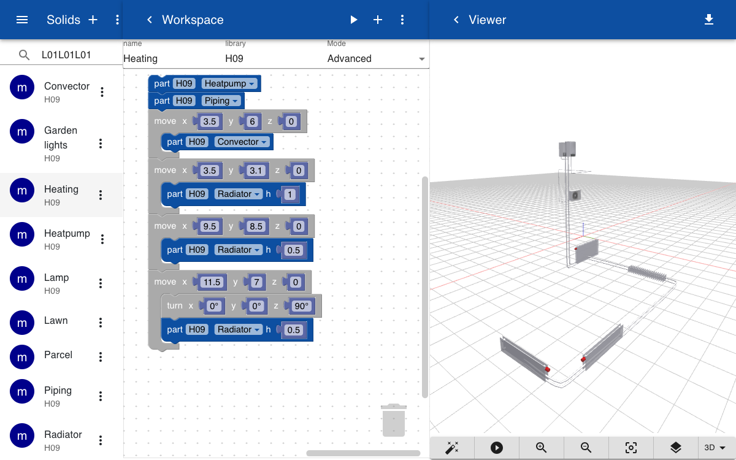The image size is (736, 460).
Task: Open Radiator item options menu
Action: coord(101,440)
